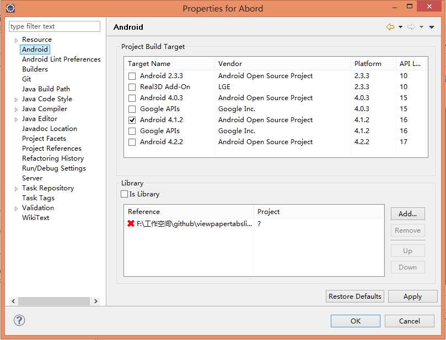Viewport: 446px width, 340px height.
Task: Open the Refactoring History page
Action: coord(53,158)
